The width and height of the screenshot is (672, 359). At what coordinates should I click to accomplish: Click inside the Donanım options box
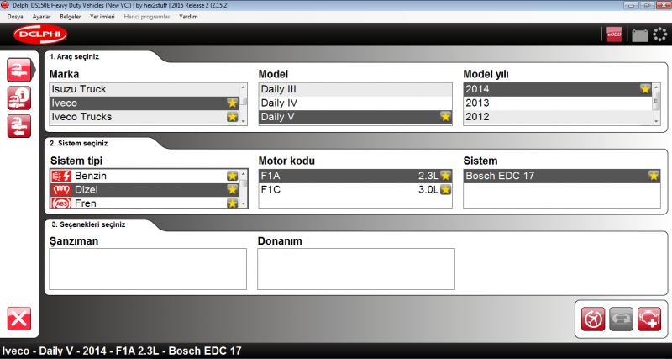coord(355,269)
